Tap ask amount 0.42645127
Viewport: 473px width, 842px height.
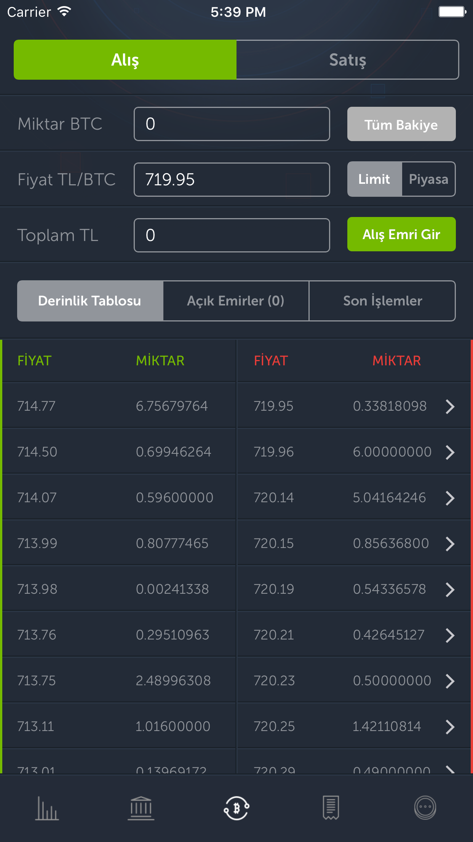point(388,635)
